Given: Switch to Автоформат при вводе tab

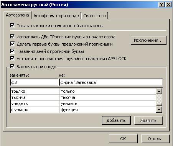Looking at the screenshot, I should [56, 16].
